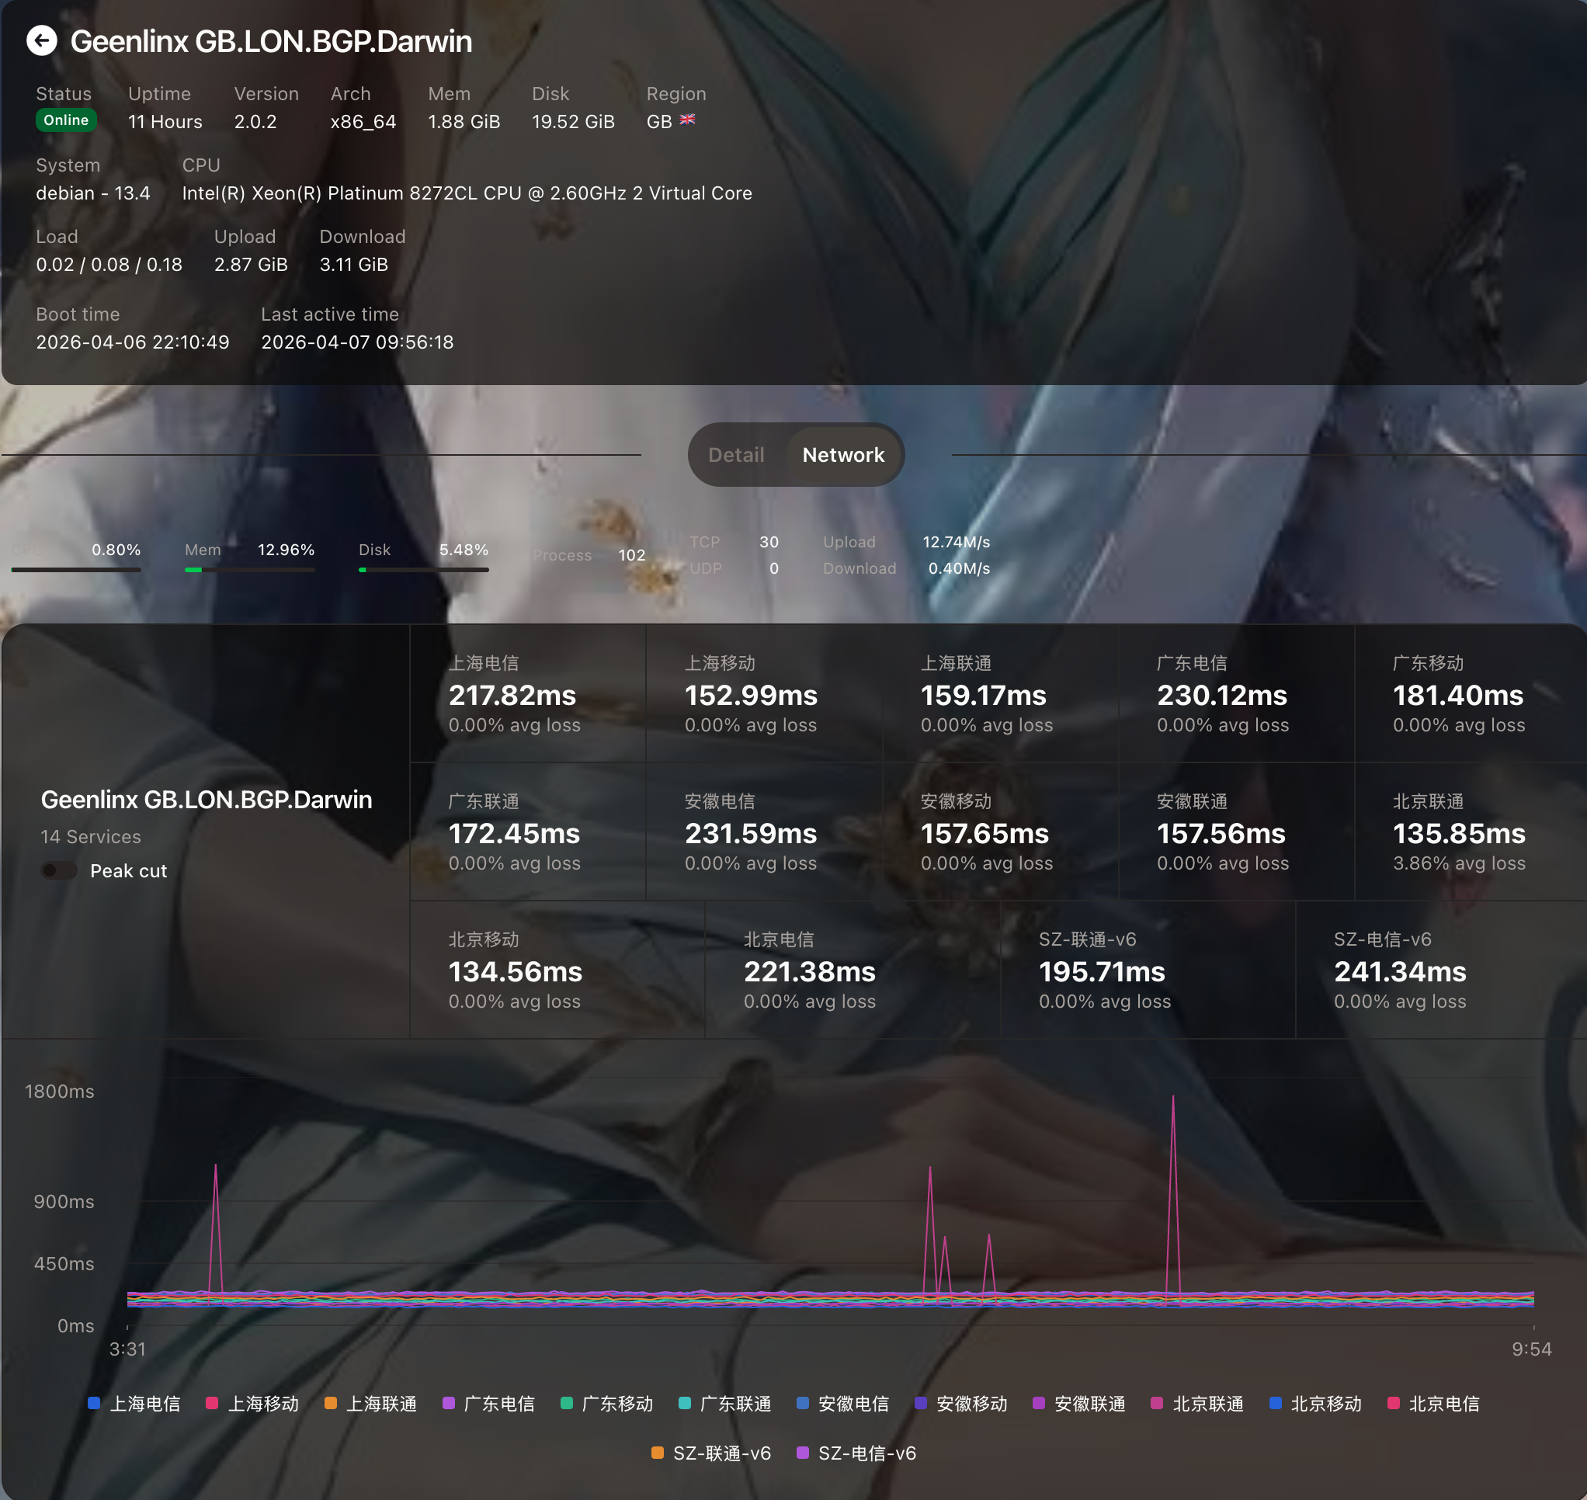Toggle the Peak cut switch
The width and height of the screenshot is (1587, 1500).
[59, 870]
